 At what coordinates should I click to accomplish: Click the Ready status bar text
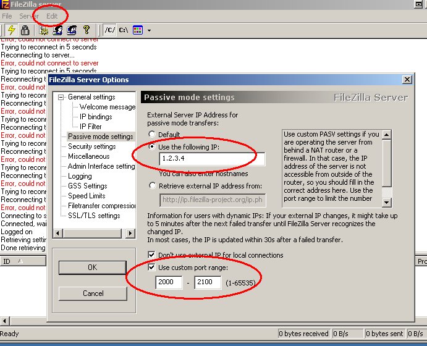[9, 334]
